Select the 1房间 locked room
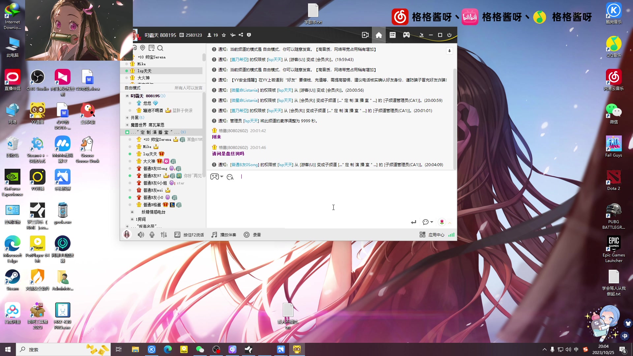The width and height of the screenshot is (633, 356). (x=141, y=219)
